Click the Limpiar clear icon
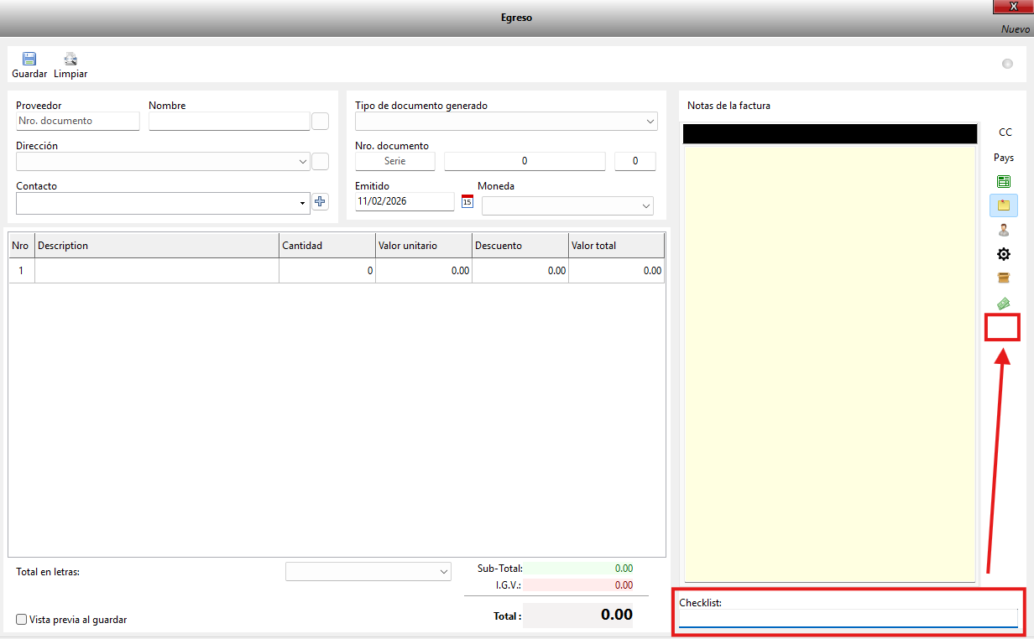 tap(70, 60)
